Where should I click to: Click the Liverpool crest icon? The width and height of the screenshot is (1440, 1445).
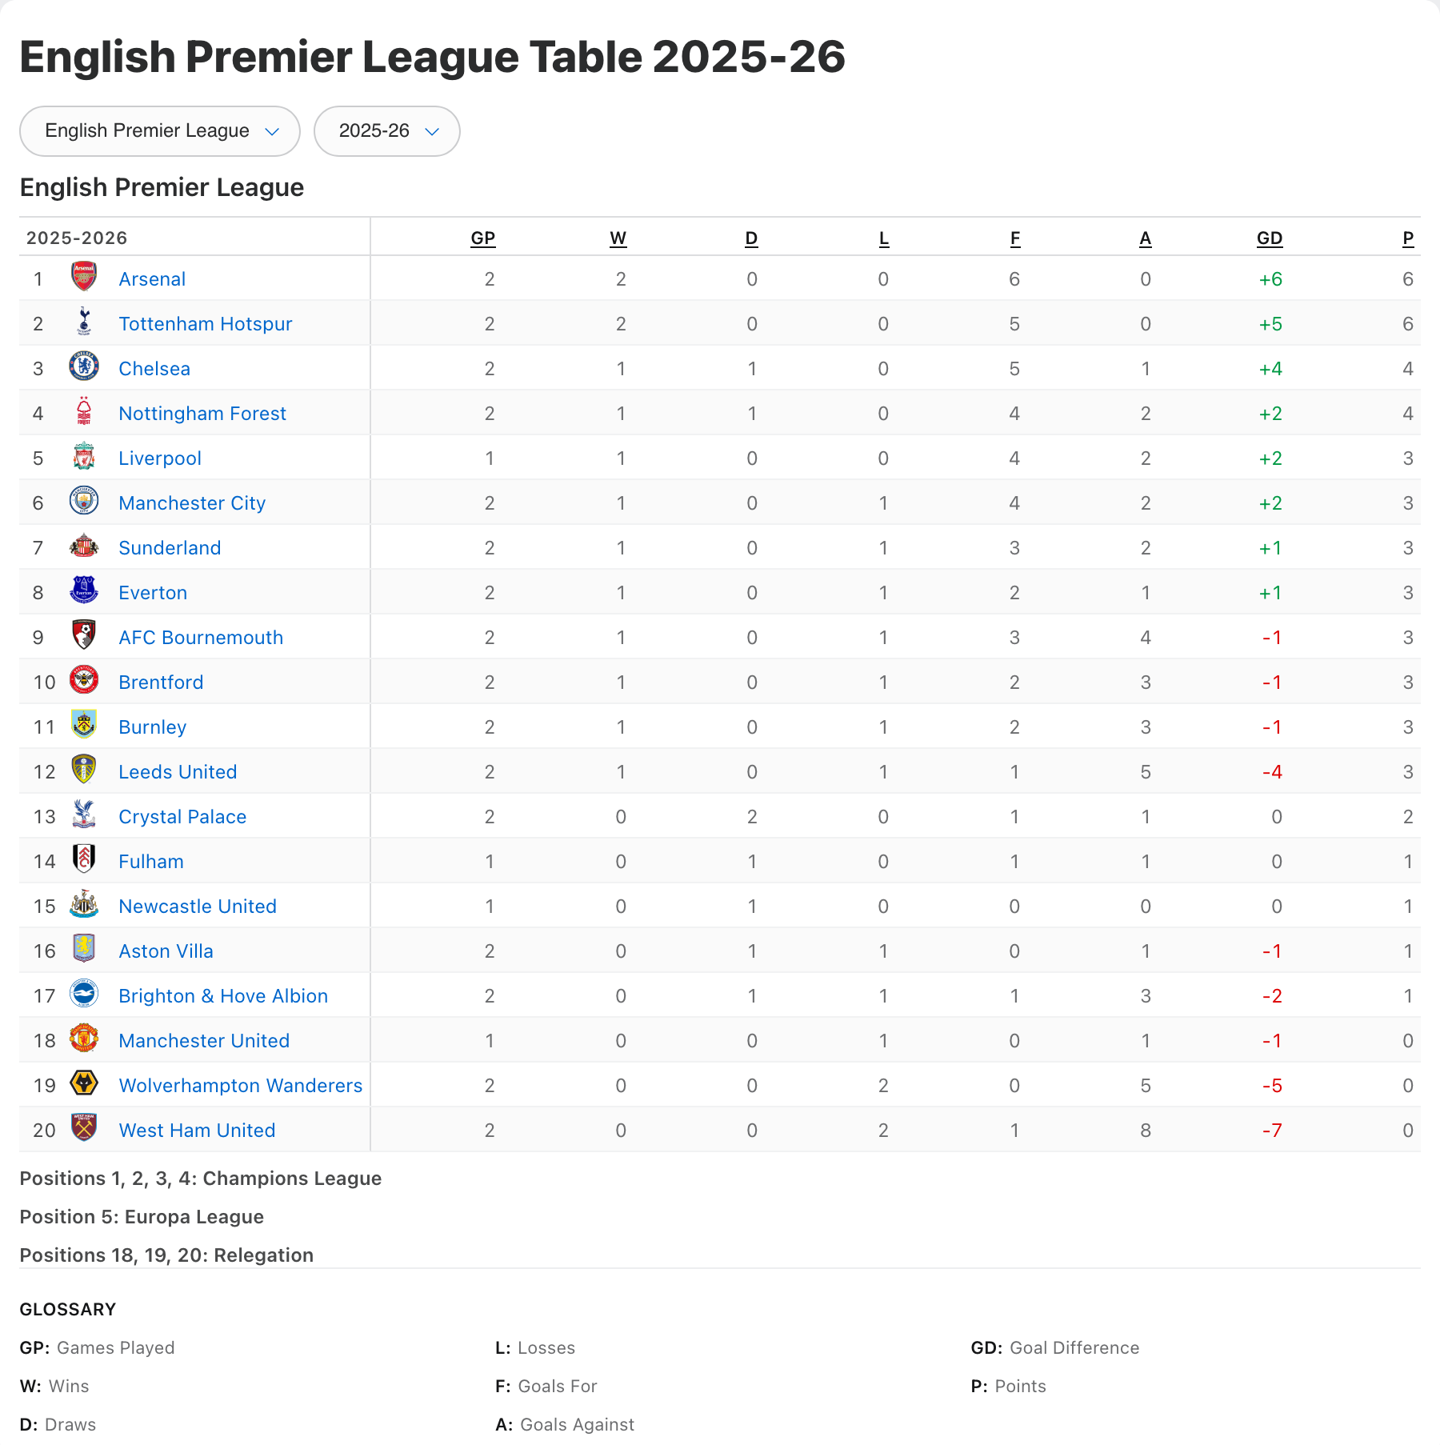pyautogui.click(x=84, y=457)
